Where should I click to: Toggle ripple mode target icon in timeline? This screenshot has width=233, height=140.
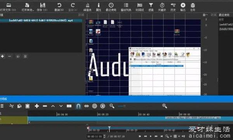(x=94, y=106)
